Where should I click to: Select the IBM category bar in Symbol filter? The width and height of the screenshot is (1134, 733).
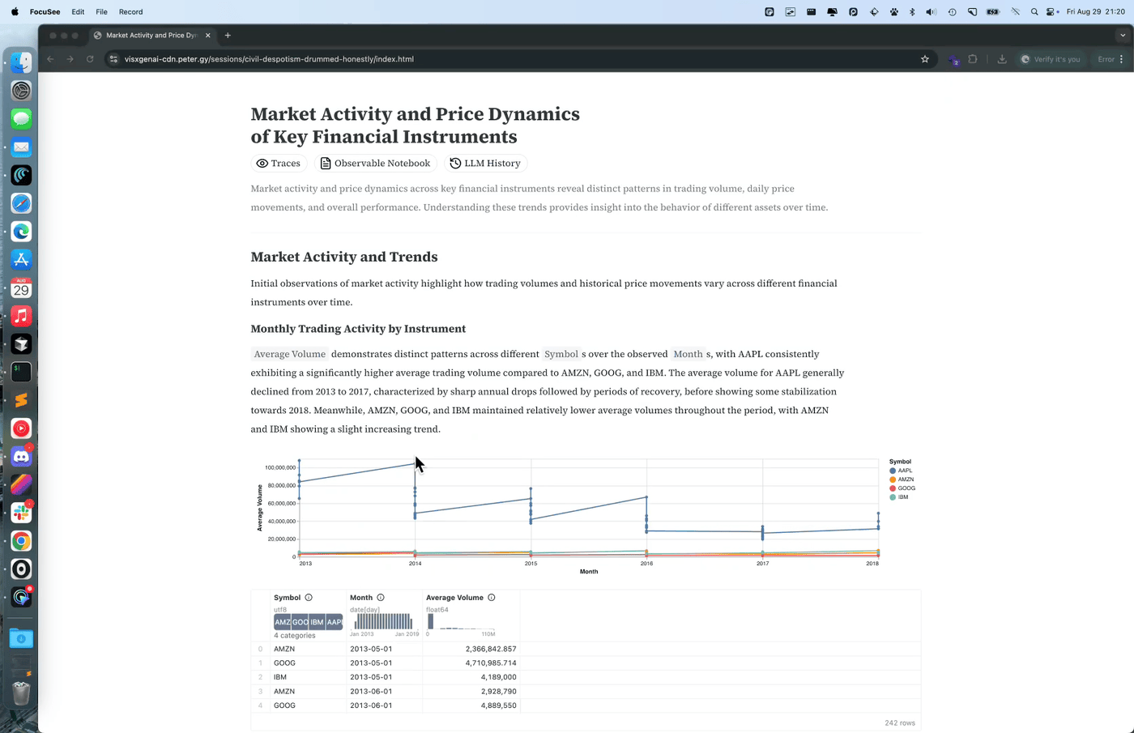coord(317,622)
